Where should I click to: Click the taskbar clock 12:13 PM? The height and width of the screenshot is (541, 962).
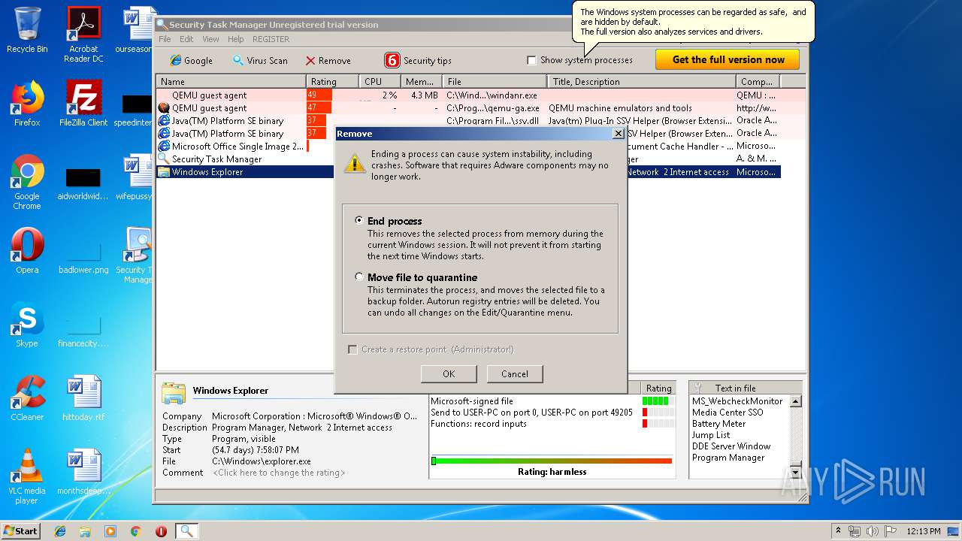(923, 530)
